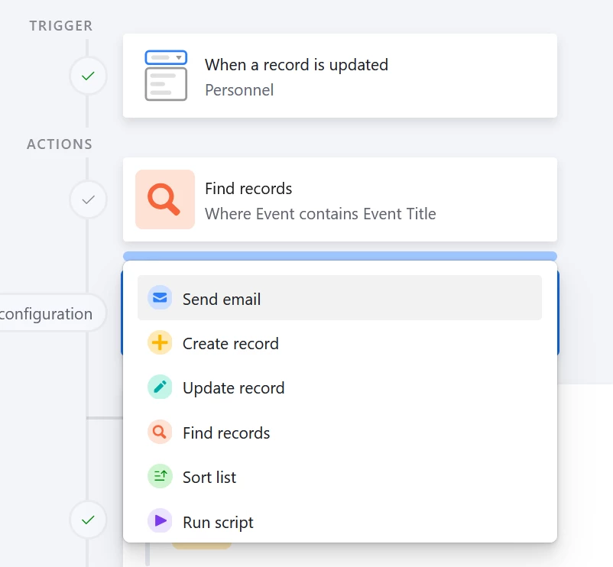The image size is (613, 567).
Task: Choose Sort list from action menu
Action: click(339, 477)
